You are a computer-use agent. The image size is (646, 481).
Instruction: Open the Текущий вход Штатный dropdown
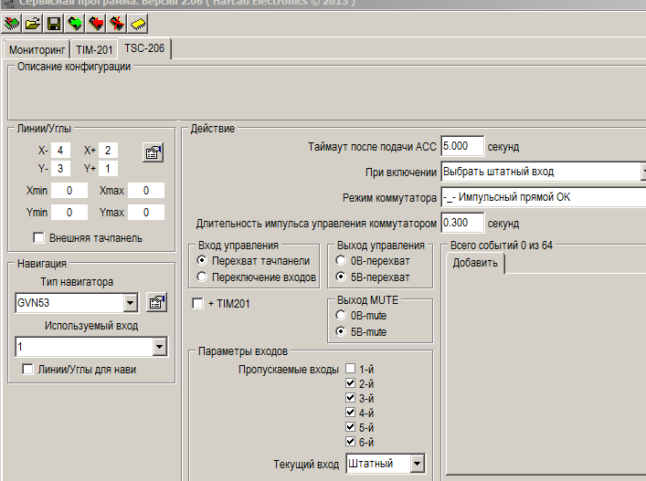(417, 464)
